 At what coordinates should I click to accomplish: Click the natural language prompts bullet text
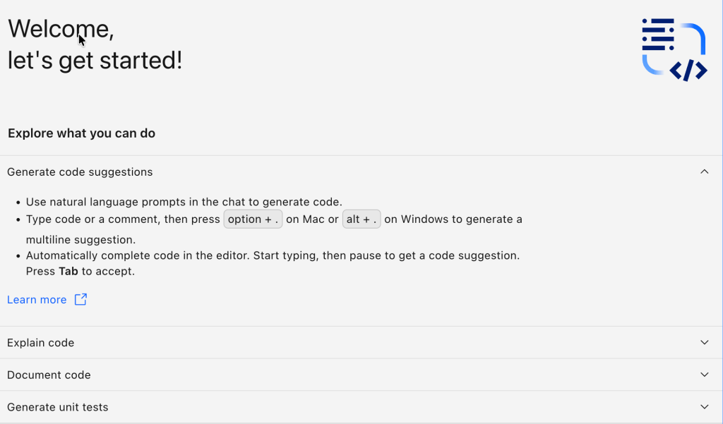point(184,202)
